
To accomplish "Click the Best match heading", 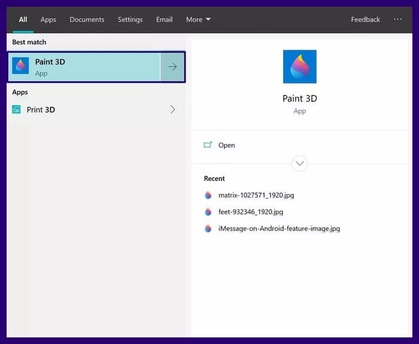I will pyautogui.click(x=29, y=42).
